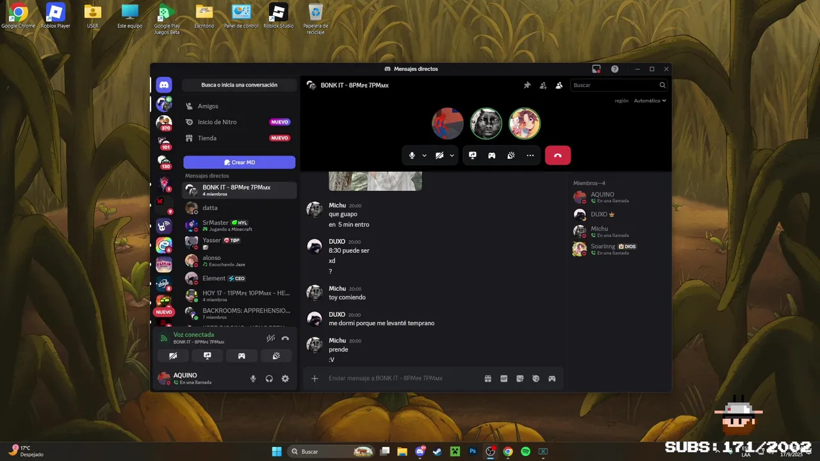Open Spotify from Windows taskbar

coord(525,451)
